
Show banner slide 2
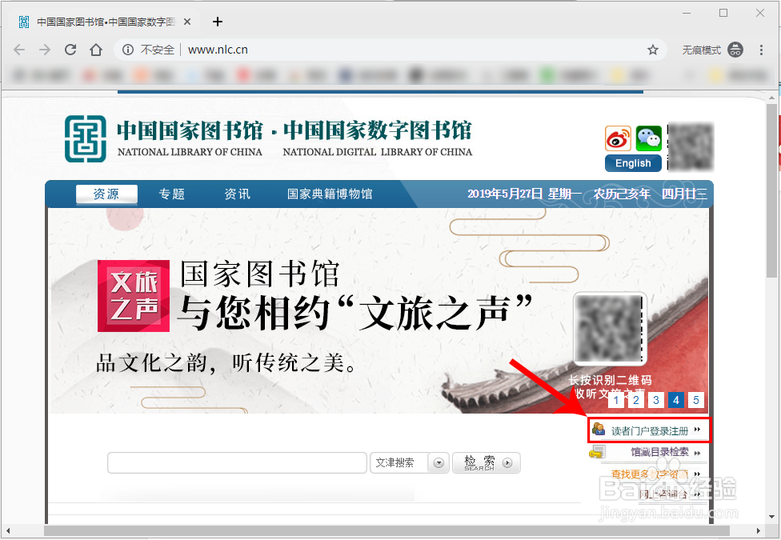636,400
